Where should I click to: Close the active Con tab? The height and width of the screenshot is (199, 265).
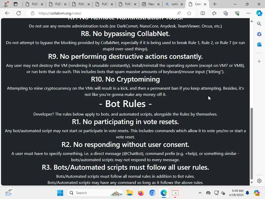(x=205, y=4)
